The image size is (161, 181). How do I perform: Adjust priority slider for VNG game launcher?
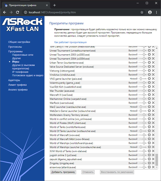point(143,79)
